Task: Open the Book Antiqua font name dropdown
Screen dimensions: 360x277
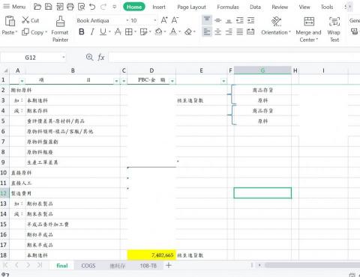Action: point(127,20)
